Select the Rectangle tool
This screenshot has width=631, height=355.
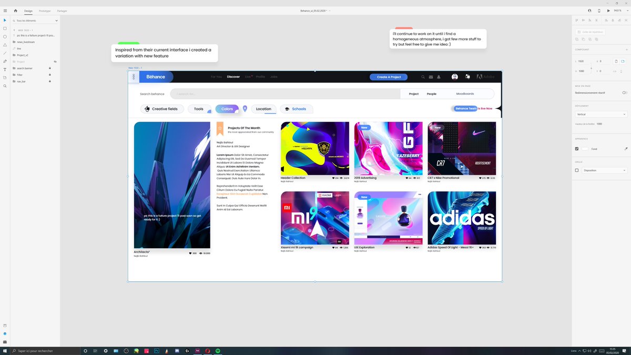(5, 28)
